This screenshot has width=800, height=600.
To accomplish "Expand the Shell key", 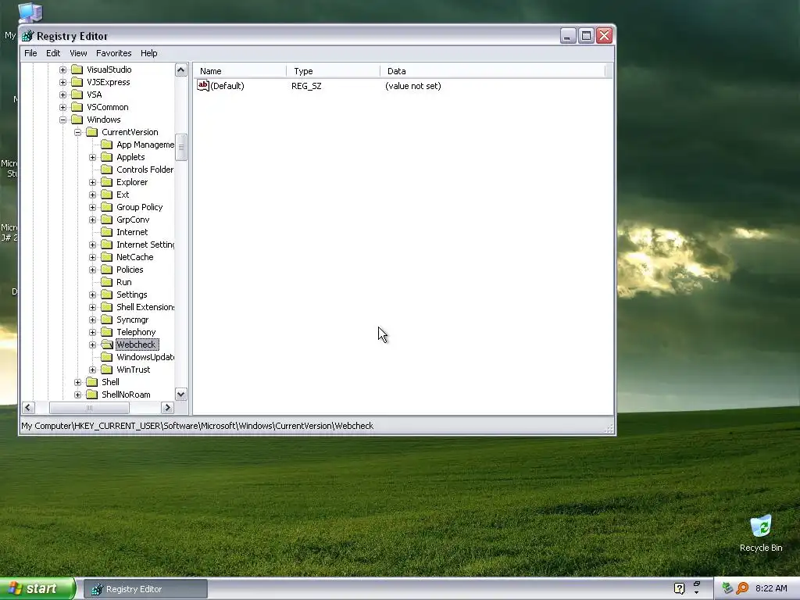I will point(77,382).
